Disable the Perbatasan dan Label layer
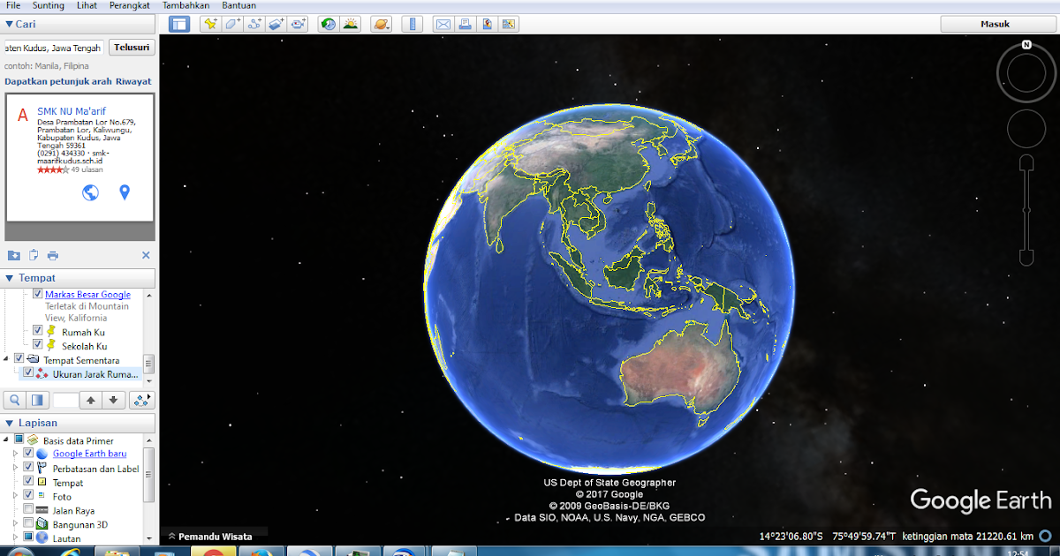 click(27, 469)
